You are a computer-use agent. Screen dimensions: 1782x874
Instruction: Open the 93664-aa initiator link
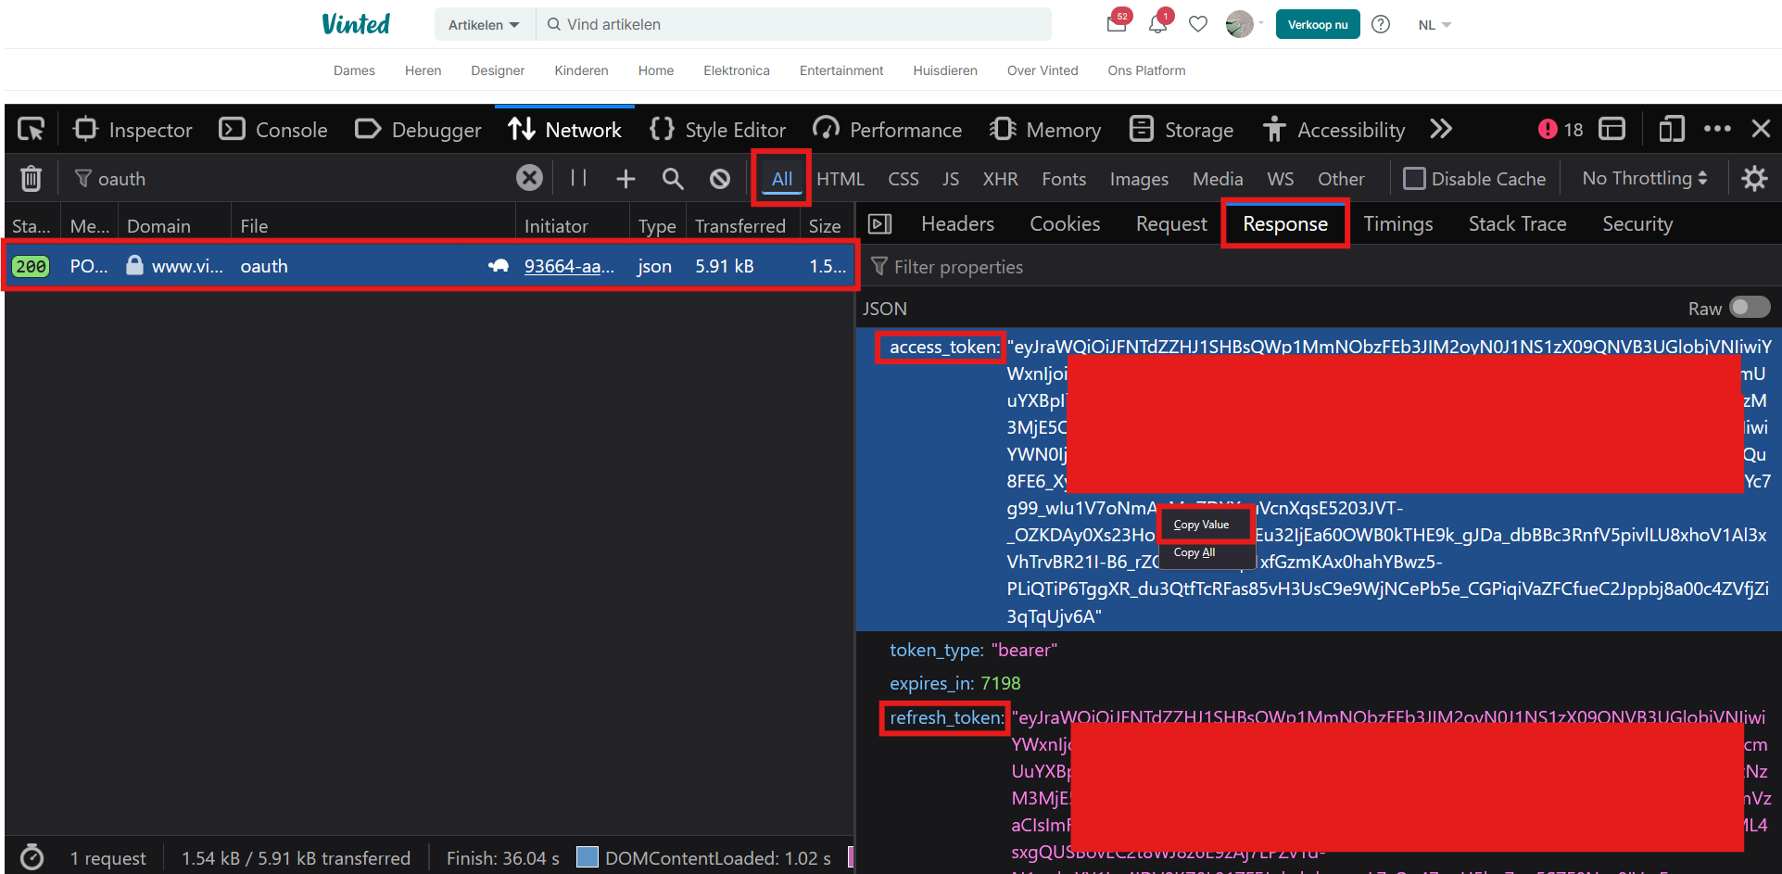(x=569, y=266)
